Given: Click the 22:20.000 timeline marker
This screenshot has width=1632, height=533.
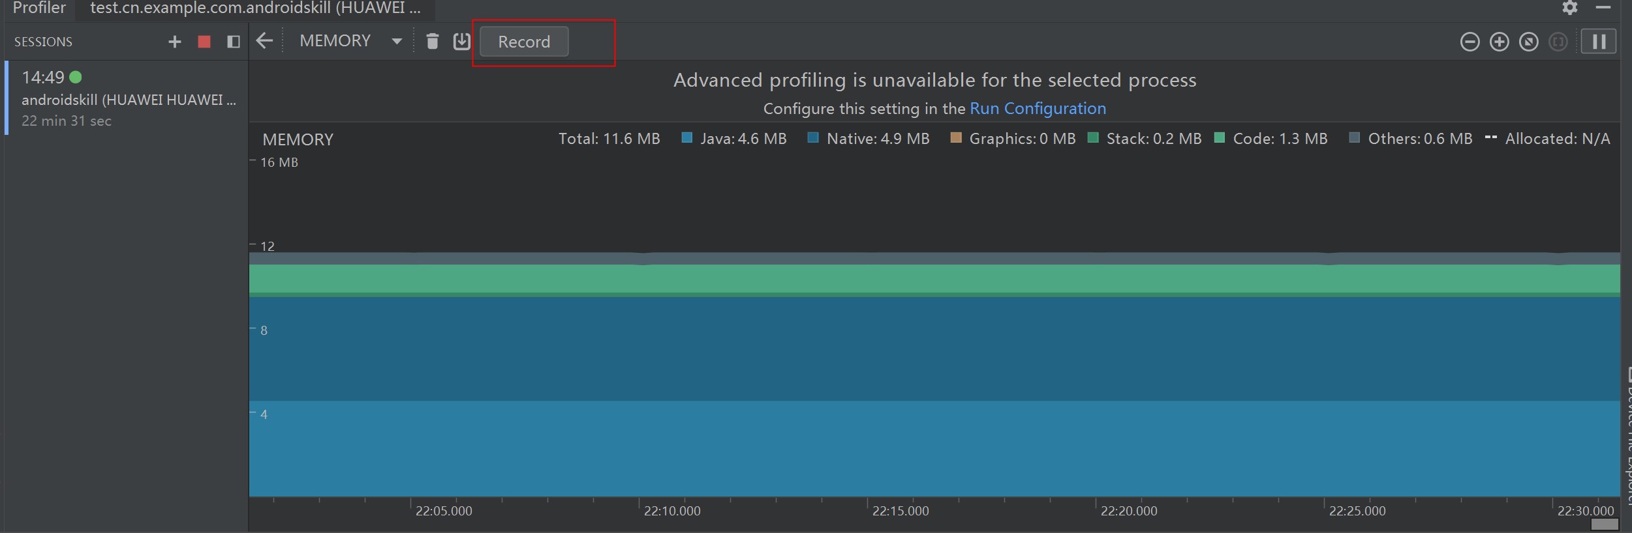Looking at the screenshot, I should 1129,511.
